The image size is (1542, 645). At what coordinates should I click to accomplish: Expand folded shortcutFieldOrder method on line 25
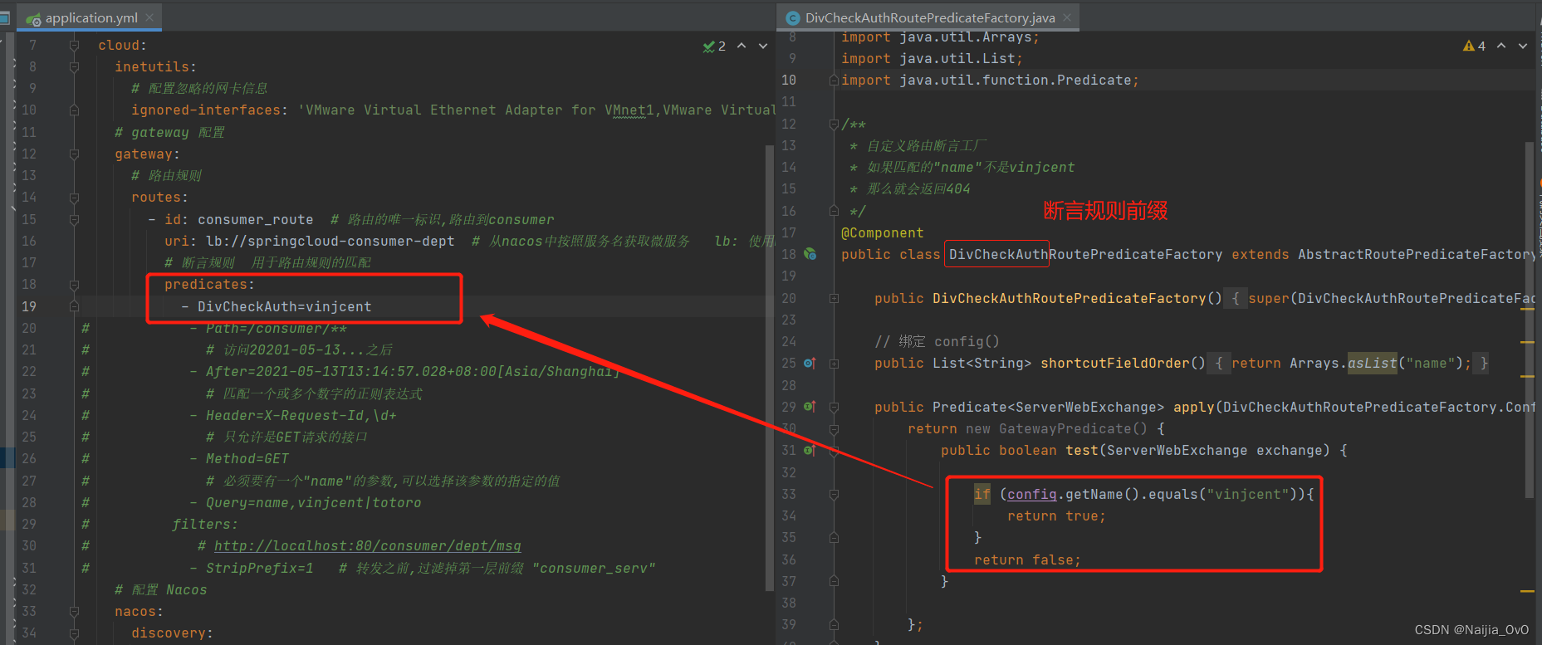(x=834, y=364)
